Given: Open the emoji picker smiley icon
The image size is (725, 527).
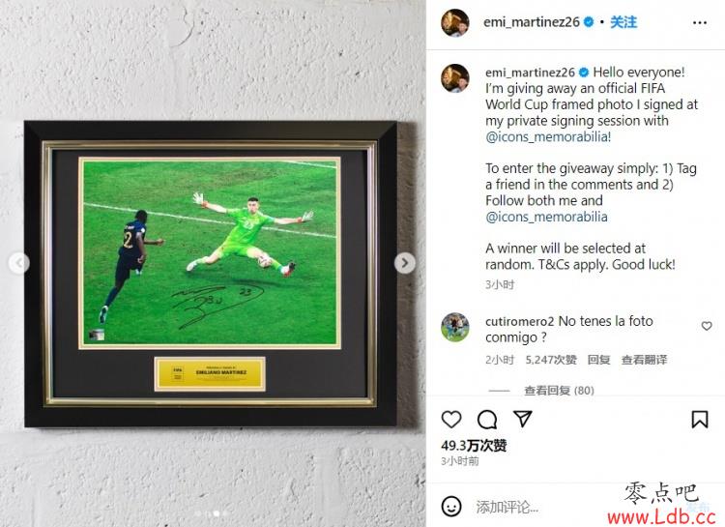Looking at the screenshot, I should click(451, 506).
